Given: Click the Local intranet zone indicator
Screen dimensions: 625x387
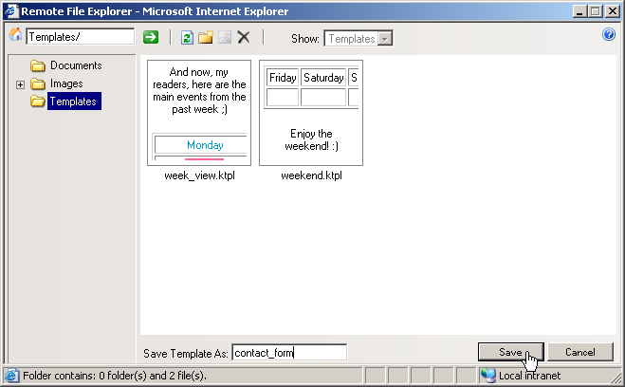Looking at the screenshot, I should (528, 376).
